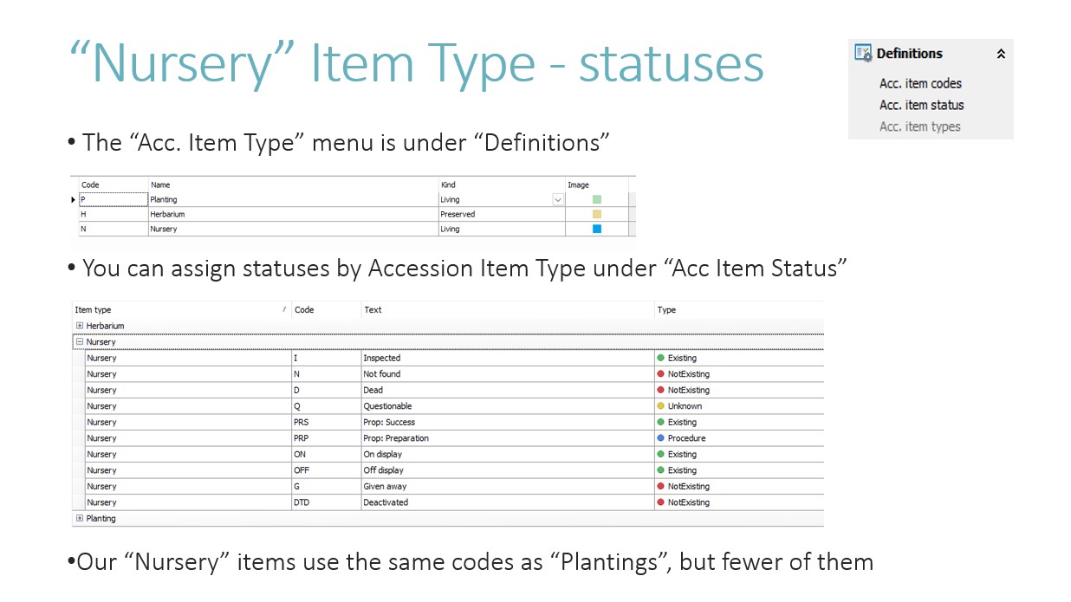1071x602 pixels.
Task: Collapse the Nursery item type group
Action: [x=80, y=342]
